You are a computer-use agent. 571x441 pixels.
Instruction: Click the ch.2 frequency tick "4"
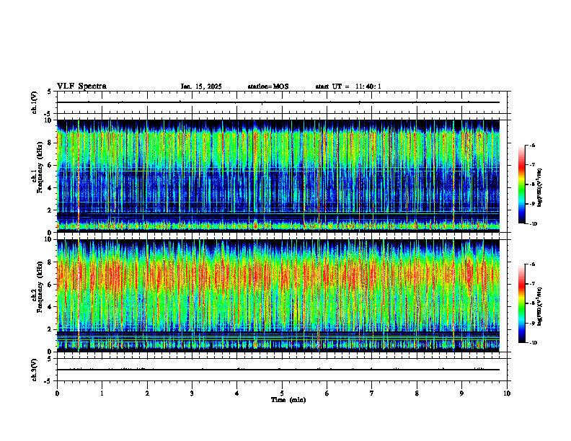pyautogui.click(x=50, y=307)
